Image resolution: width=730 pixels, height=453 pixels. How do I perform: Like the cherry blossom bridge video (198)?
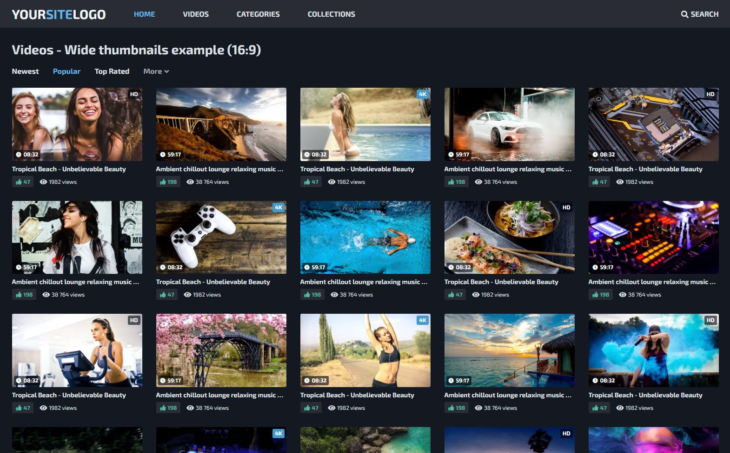(x=168, y=408)
